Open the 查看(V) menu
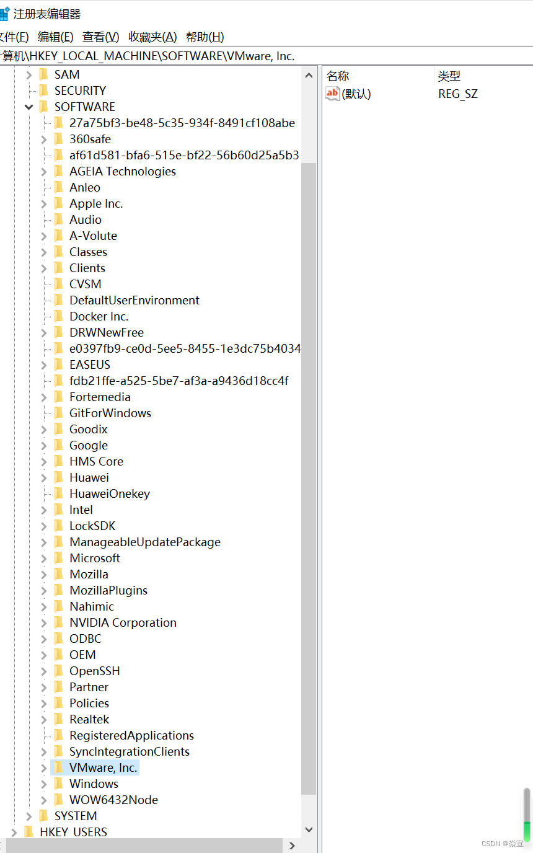This screenshot has width=533, height=853. 101,37
